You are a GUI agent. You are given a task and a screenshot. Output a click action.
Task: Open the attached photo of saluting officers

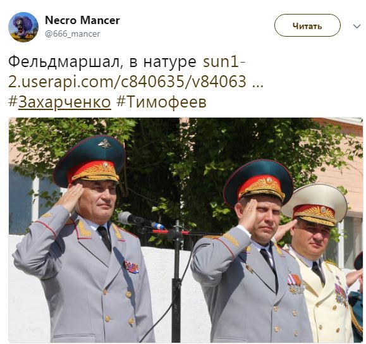point(186,230)
